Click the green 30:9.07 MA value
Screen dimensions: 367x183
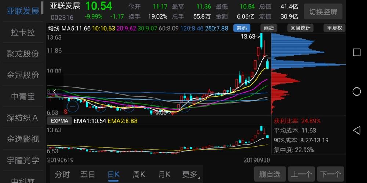tap(148, 29)
